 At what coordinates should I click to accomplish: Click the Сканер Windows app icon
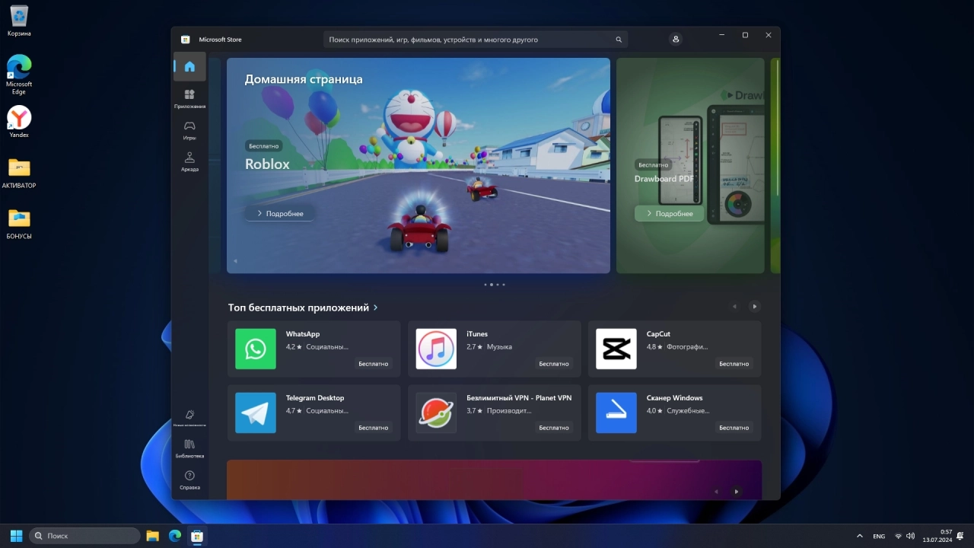click(x=616, y=413)
